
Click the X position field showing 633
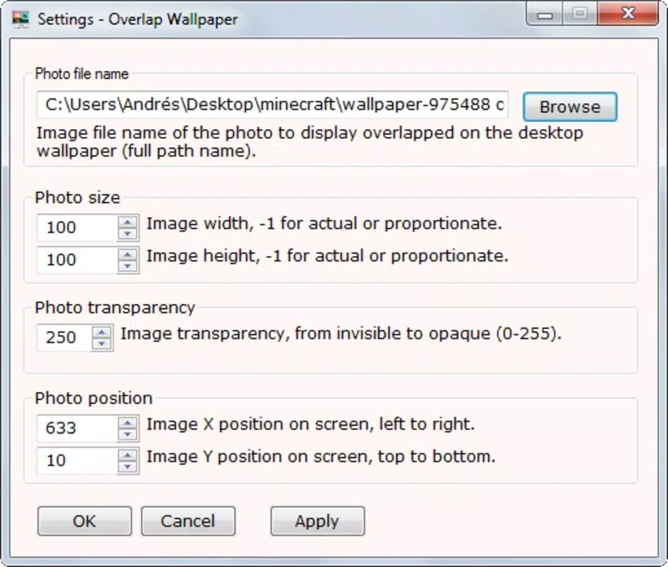pos(77,428)
